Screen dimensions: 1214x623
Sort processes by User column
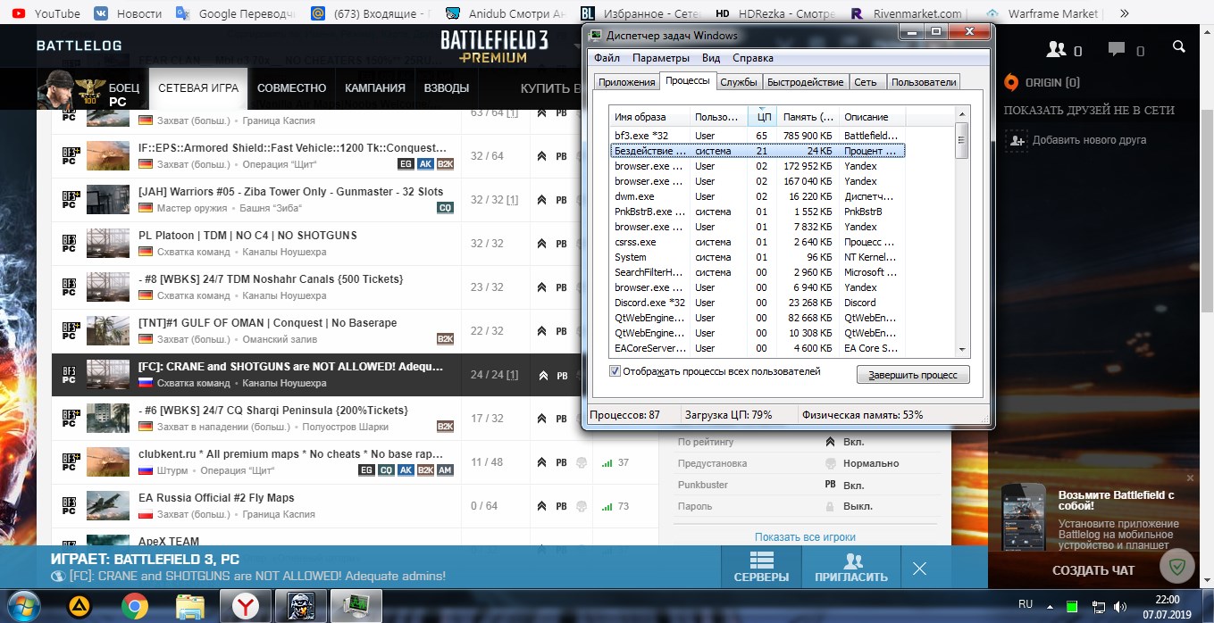pos(718,117)
